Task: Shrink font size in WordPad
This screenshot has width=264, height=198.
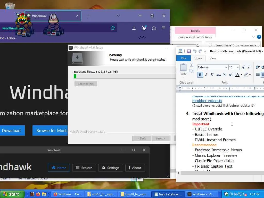Action: (249, 67)
